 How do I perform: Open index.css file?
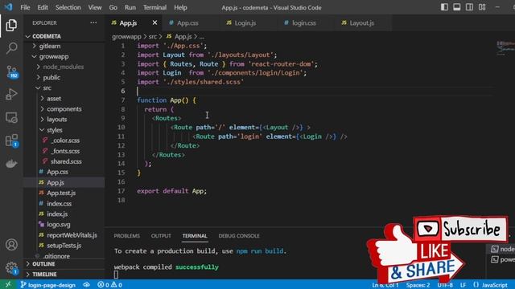(x=64, y=203)
